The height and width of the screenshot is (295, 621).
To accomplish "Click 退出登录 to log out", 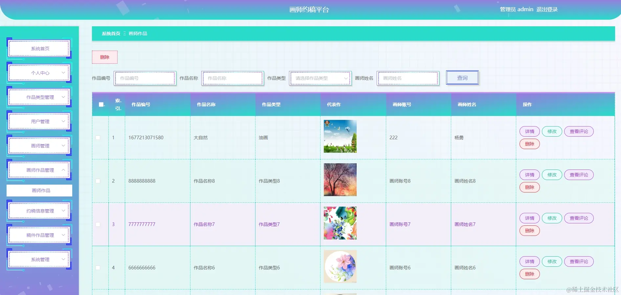I will (x=547, y=10).
